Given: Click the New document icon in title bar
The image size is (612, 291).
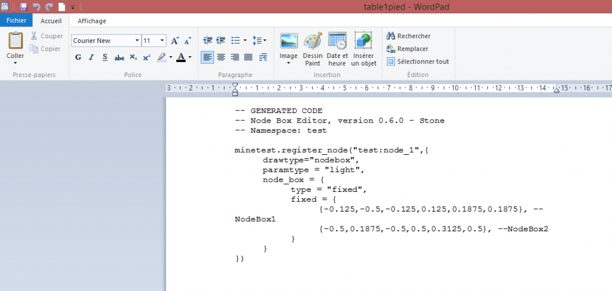Looking at the screenshot, I should click(62, 7).
